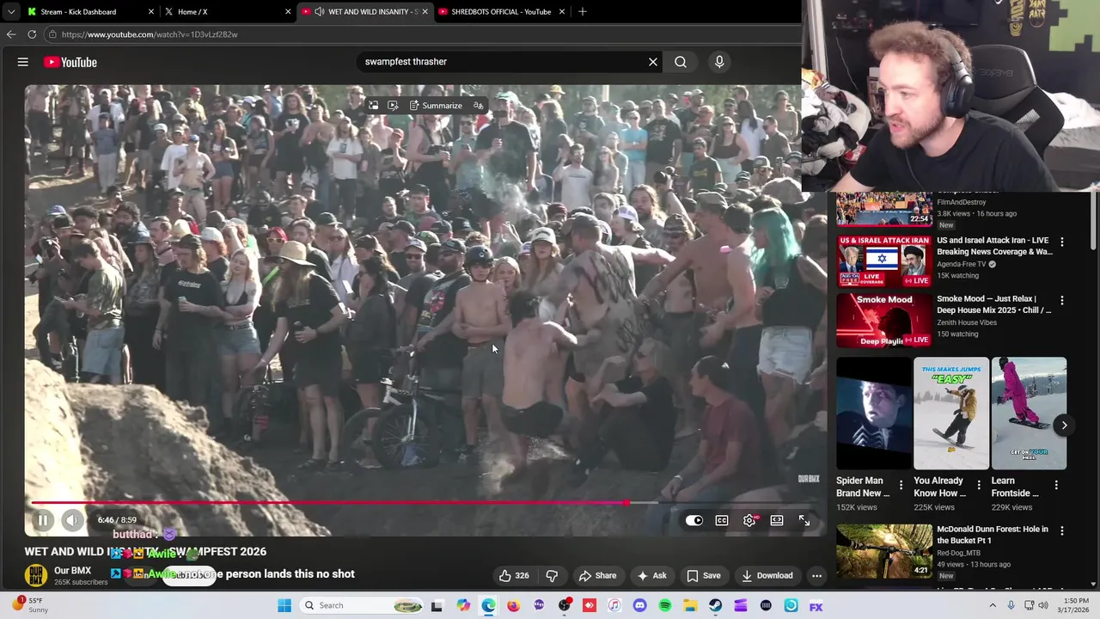Click the translate icon in the overlay
Viewport: 1100px width, 619px height.
point(479,105)
